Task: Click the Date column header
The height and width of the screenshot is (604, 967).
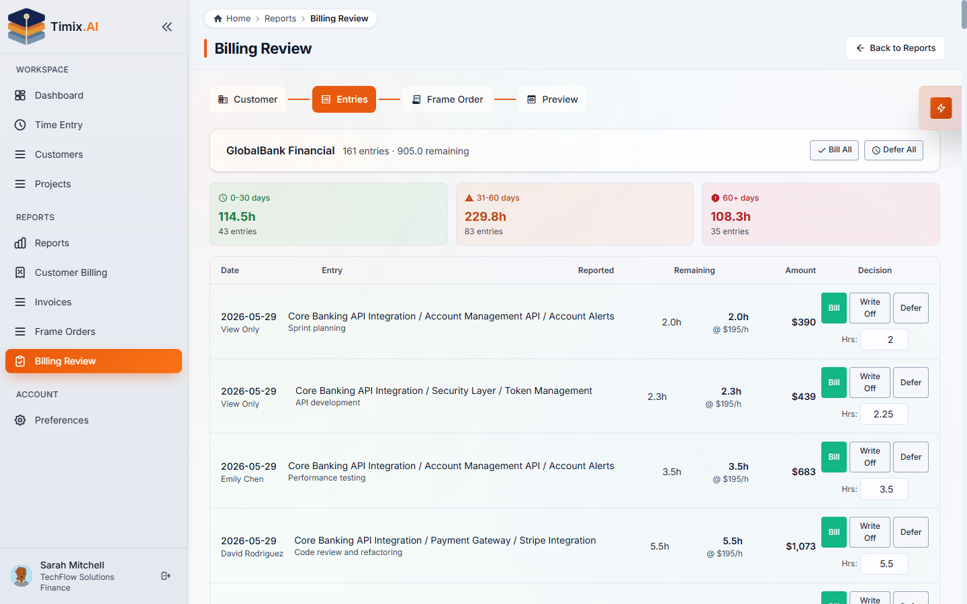Action: coord(230,270)
